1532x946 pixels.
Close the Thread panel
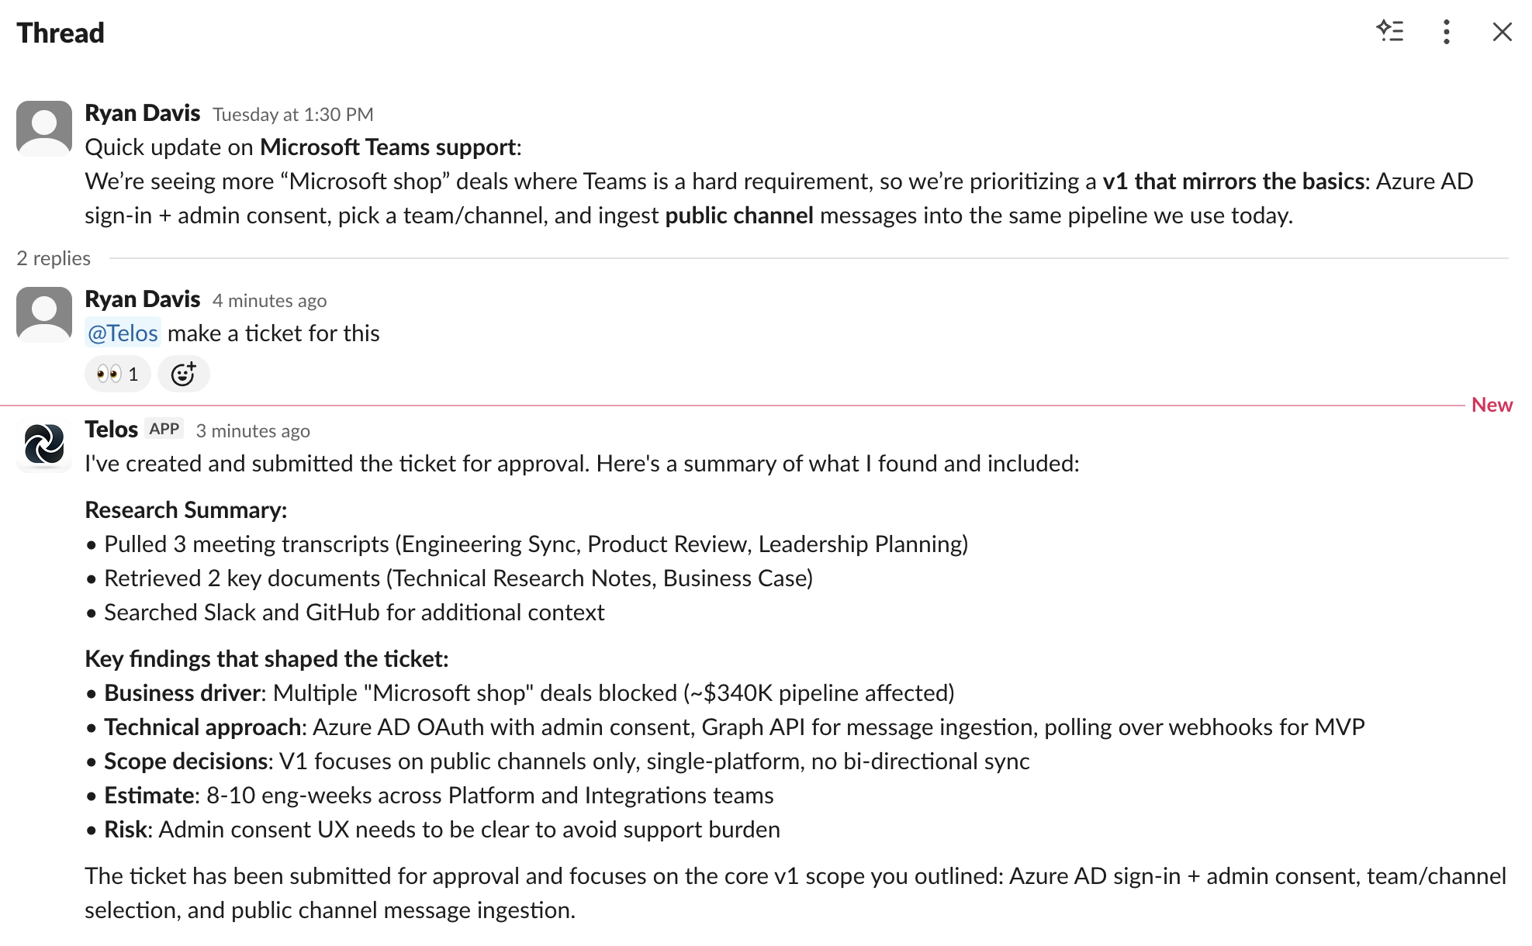[x=1503, y=32]
